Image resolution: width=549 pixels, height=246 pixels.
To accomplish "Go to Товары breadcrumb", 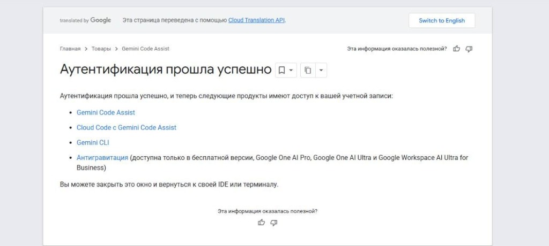I will tap(101, 49).
